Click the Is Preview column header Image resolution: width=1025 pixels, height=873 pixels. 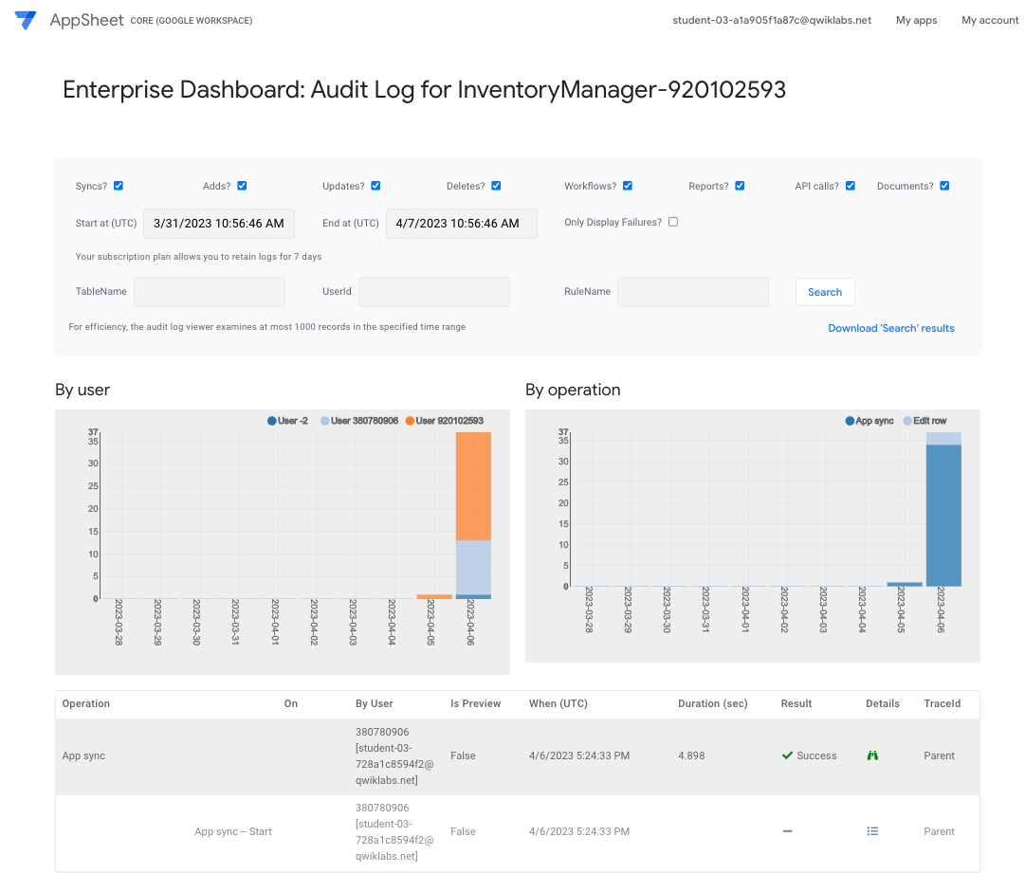[x=475, y=703]
